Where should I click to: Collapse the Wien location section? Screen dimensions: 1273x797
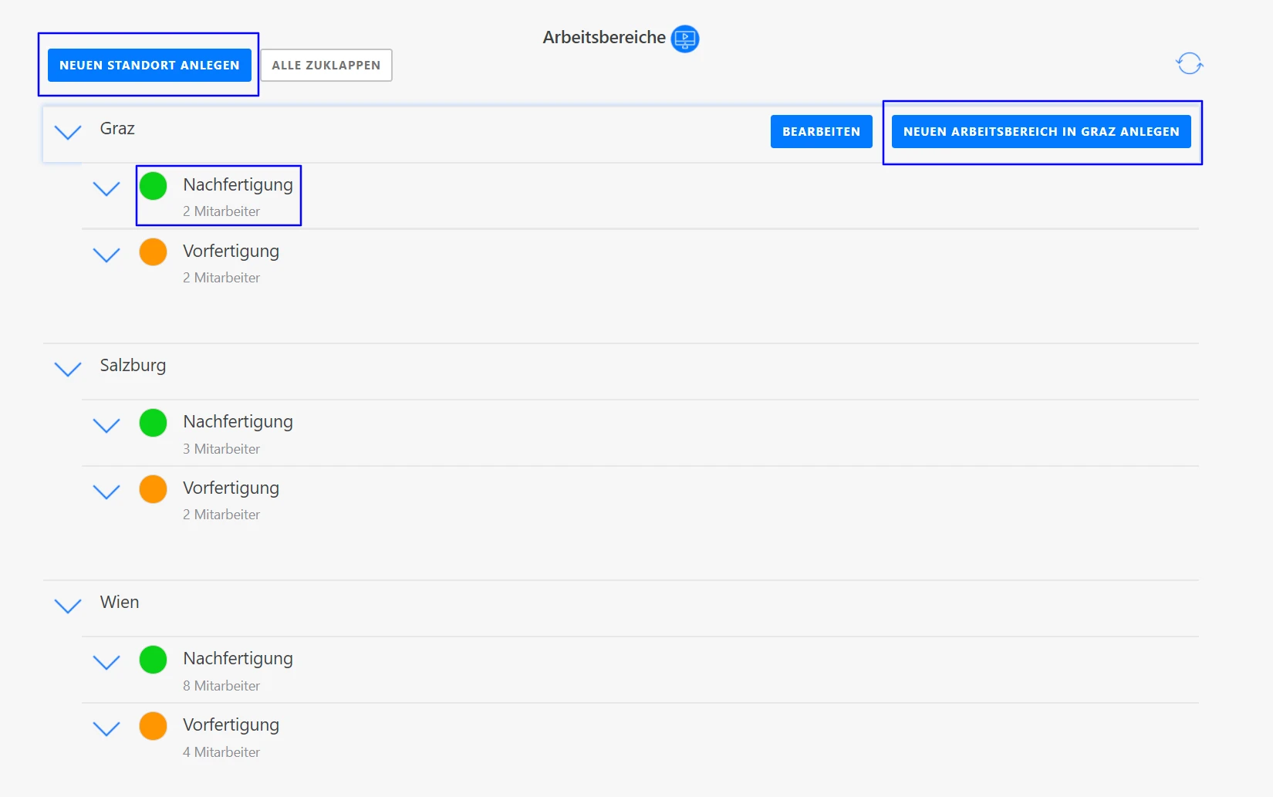pyautogui.click(x=68, y=606)
